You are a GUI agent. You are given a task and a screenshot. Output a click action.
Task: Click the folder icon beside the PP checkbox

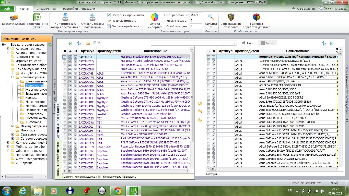coord(88,43)
